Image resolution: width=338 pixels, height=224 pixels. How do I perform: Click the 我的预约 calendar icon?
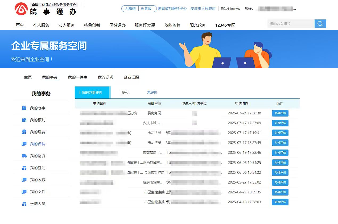click(24, 120)
